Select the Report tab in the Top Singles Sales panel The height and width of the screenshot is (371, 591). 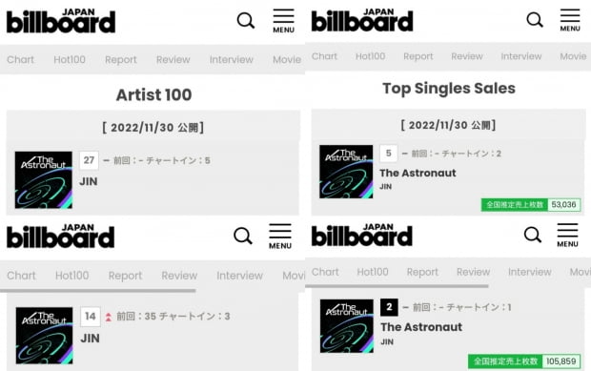click(x=418, y=56)
